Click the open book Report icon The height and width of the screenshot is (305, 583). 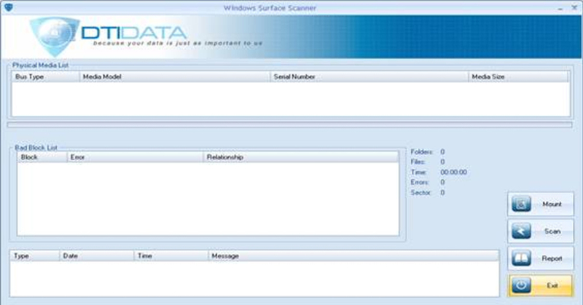tap(522, 258)
